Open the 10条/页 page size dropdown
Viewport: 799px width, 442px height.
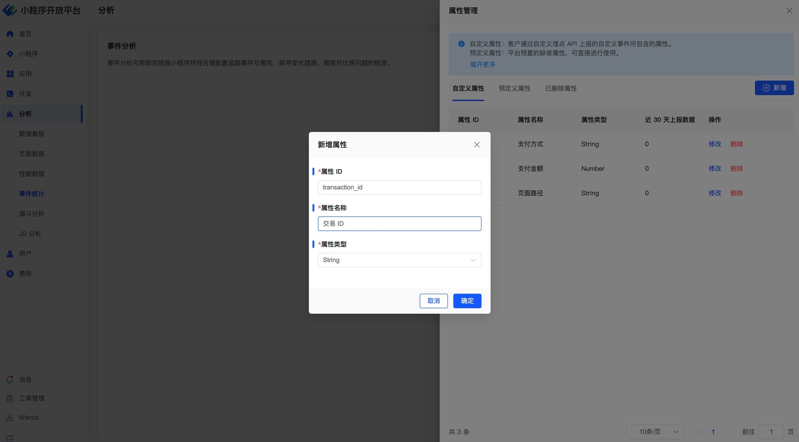coord(655,432)
